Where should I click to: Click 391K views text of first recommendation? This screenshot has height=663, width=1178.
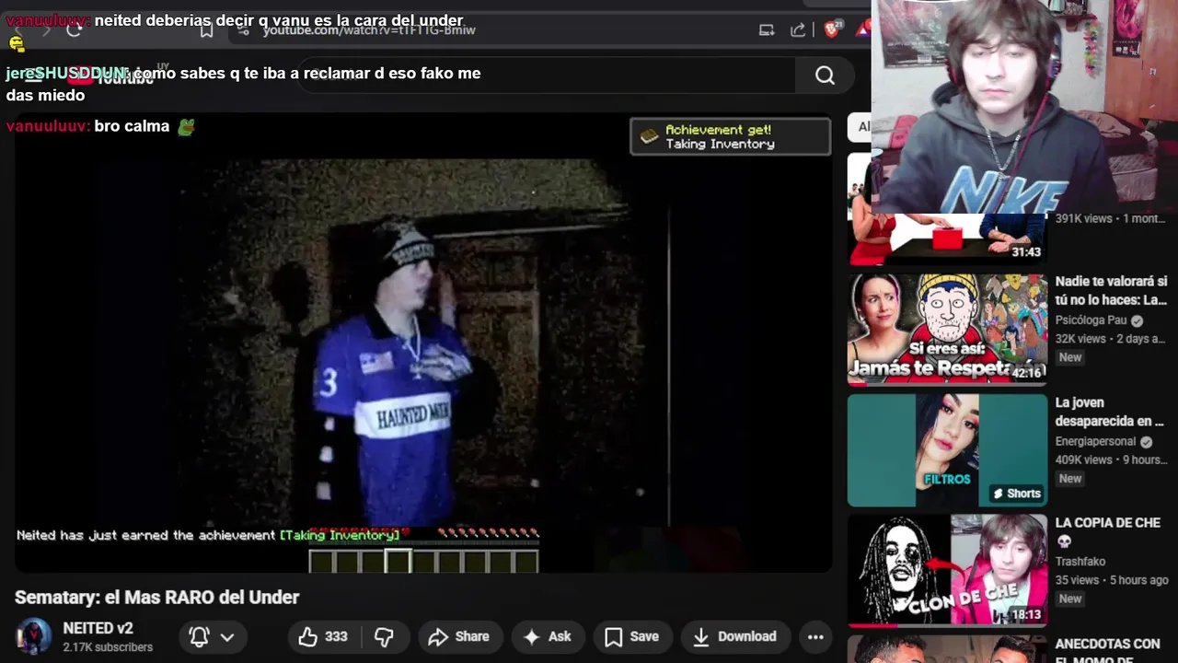coord(1083,219)
